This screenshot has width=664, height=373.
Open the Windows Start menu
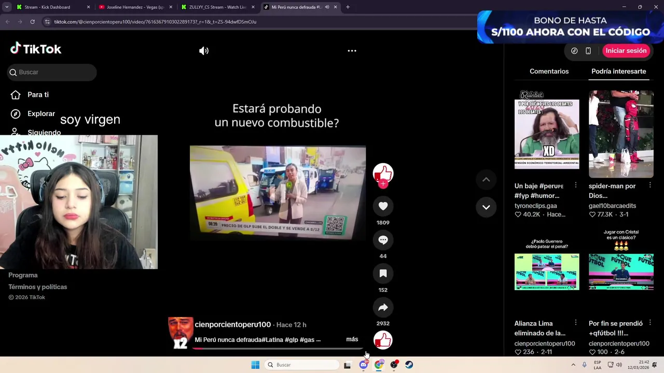pos(255,365)
